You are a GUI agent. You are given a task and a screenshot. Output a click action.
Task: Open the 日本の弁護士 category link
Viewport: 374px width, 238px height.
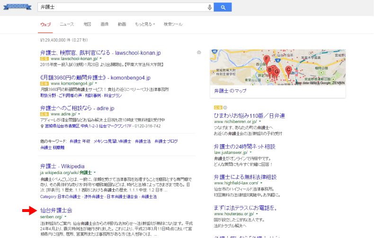pyautogui.click(x=69, y=197)
